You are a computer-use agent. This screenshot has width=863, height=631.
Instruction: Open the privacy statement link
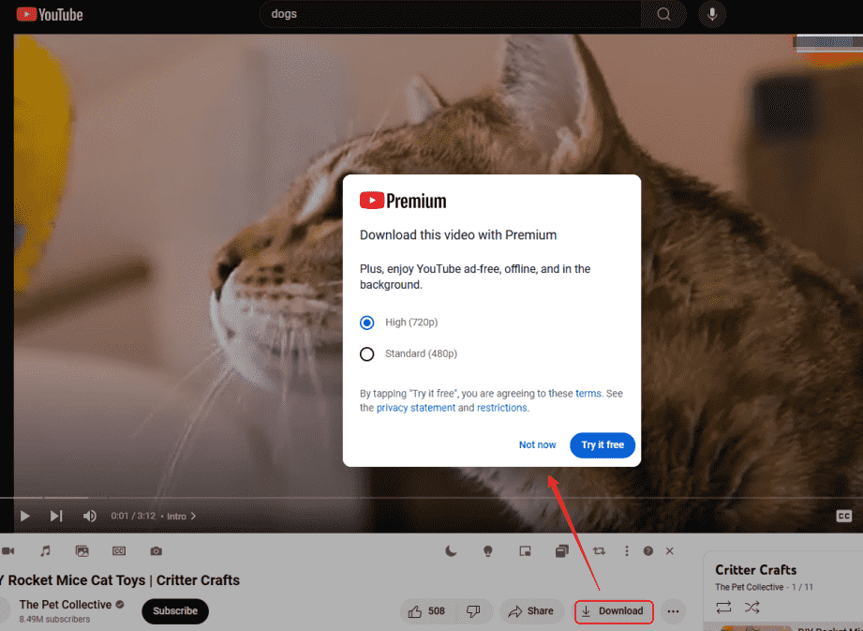(415, 409)
